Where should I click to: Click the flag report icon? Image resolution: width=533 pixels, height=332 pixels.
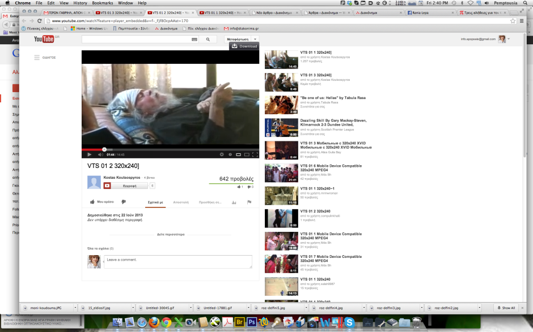coord(249,202)
